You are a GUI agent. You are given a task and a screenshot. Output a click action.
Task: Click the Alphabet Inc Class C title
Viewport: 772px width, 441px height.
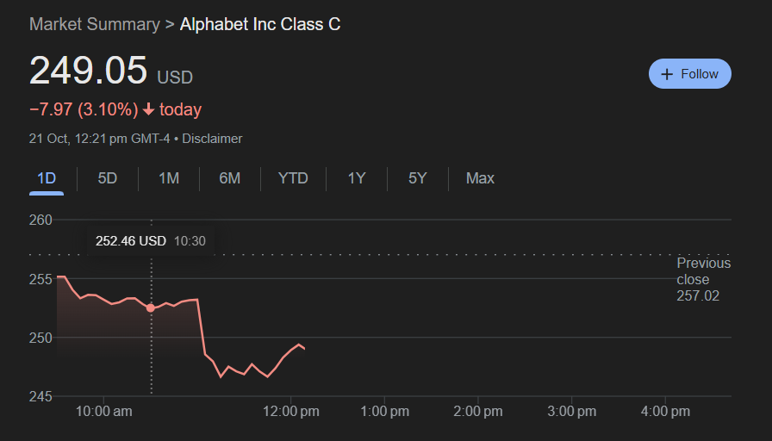tap(260, 24)
